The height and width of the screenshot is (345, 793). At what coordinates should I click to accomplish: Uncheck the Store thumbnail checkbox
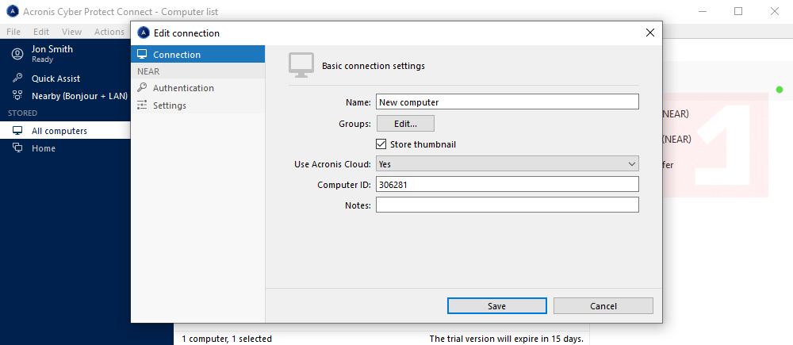(x=381, y=144)
